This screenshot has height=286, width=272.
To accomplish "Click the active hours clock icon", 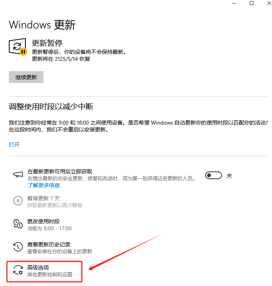I will pos(18,224).
